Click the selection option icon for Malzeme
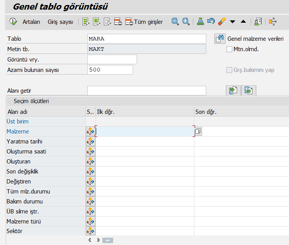The height and width of the screenshot is (245, 289). [90, 132]
